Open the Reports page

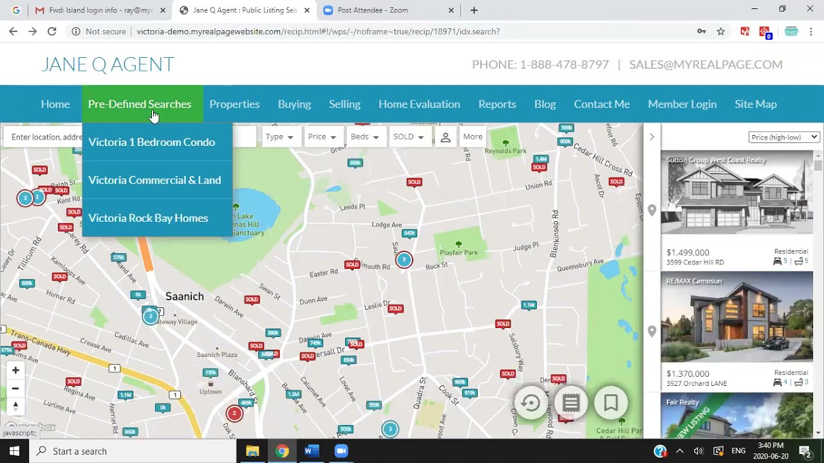coord(497,104)
